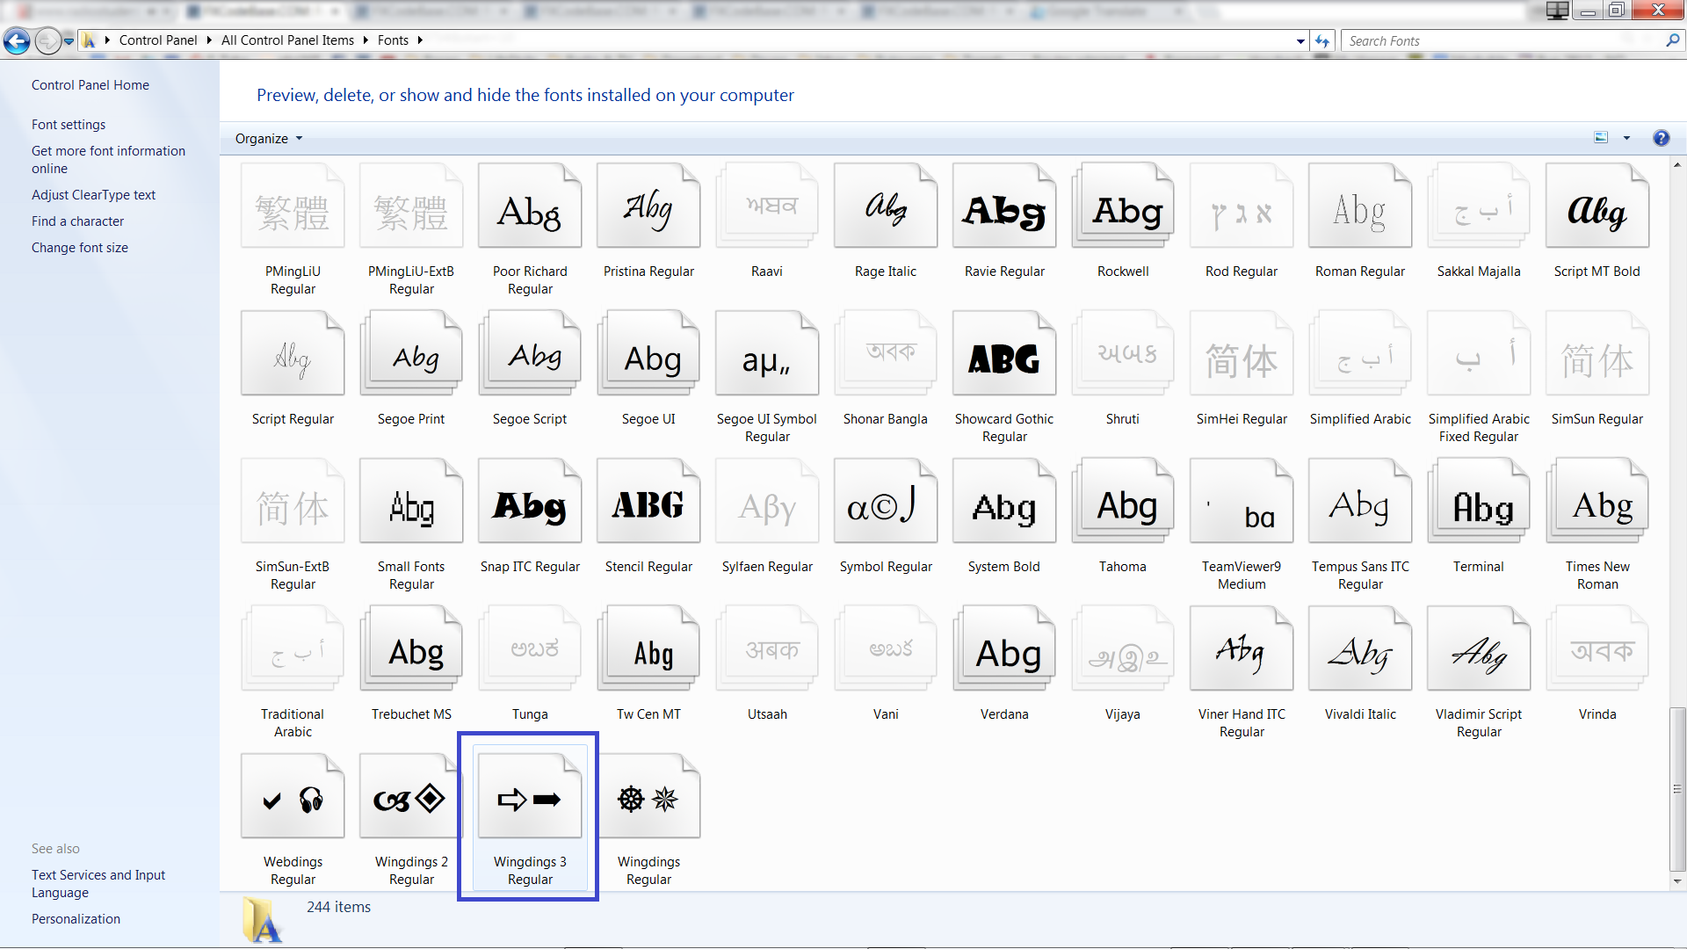Select the System Bold font
Viewport: 1687px width, 949px height.
1004,517
